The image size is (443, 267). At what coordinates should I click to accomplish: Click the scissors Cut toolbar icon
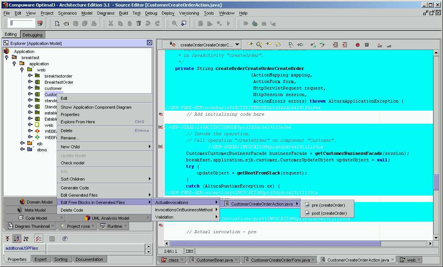[x=111, y=23]
